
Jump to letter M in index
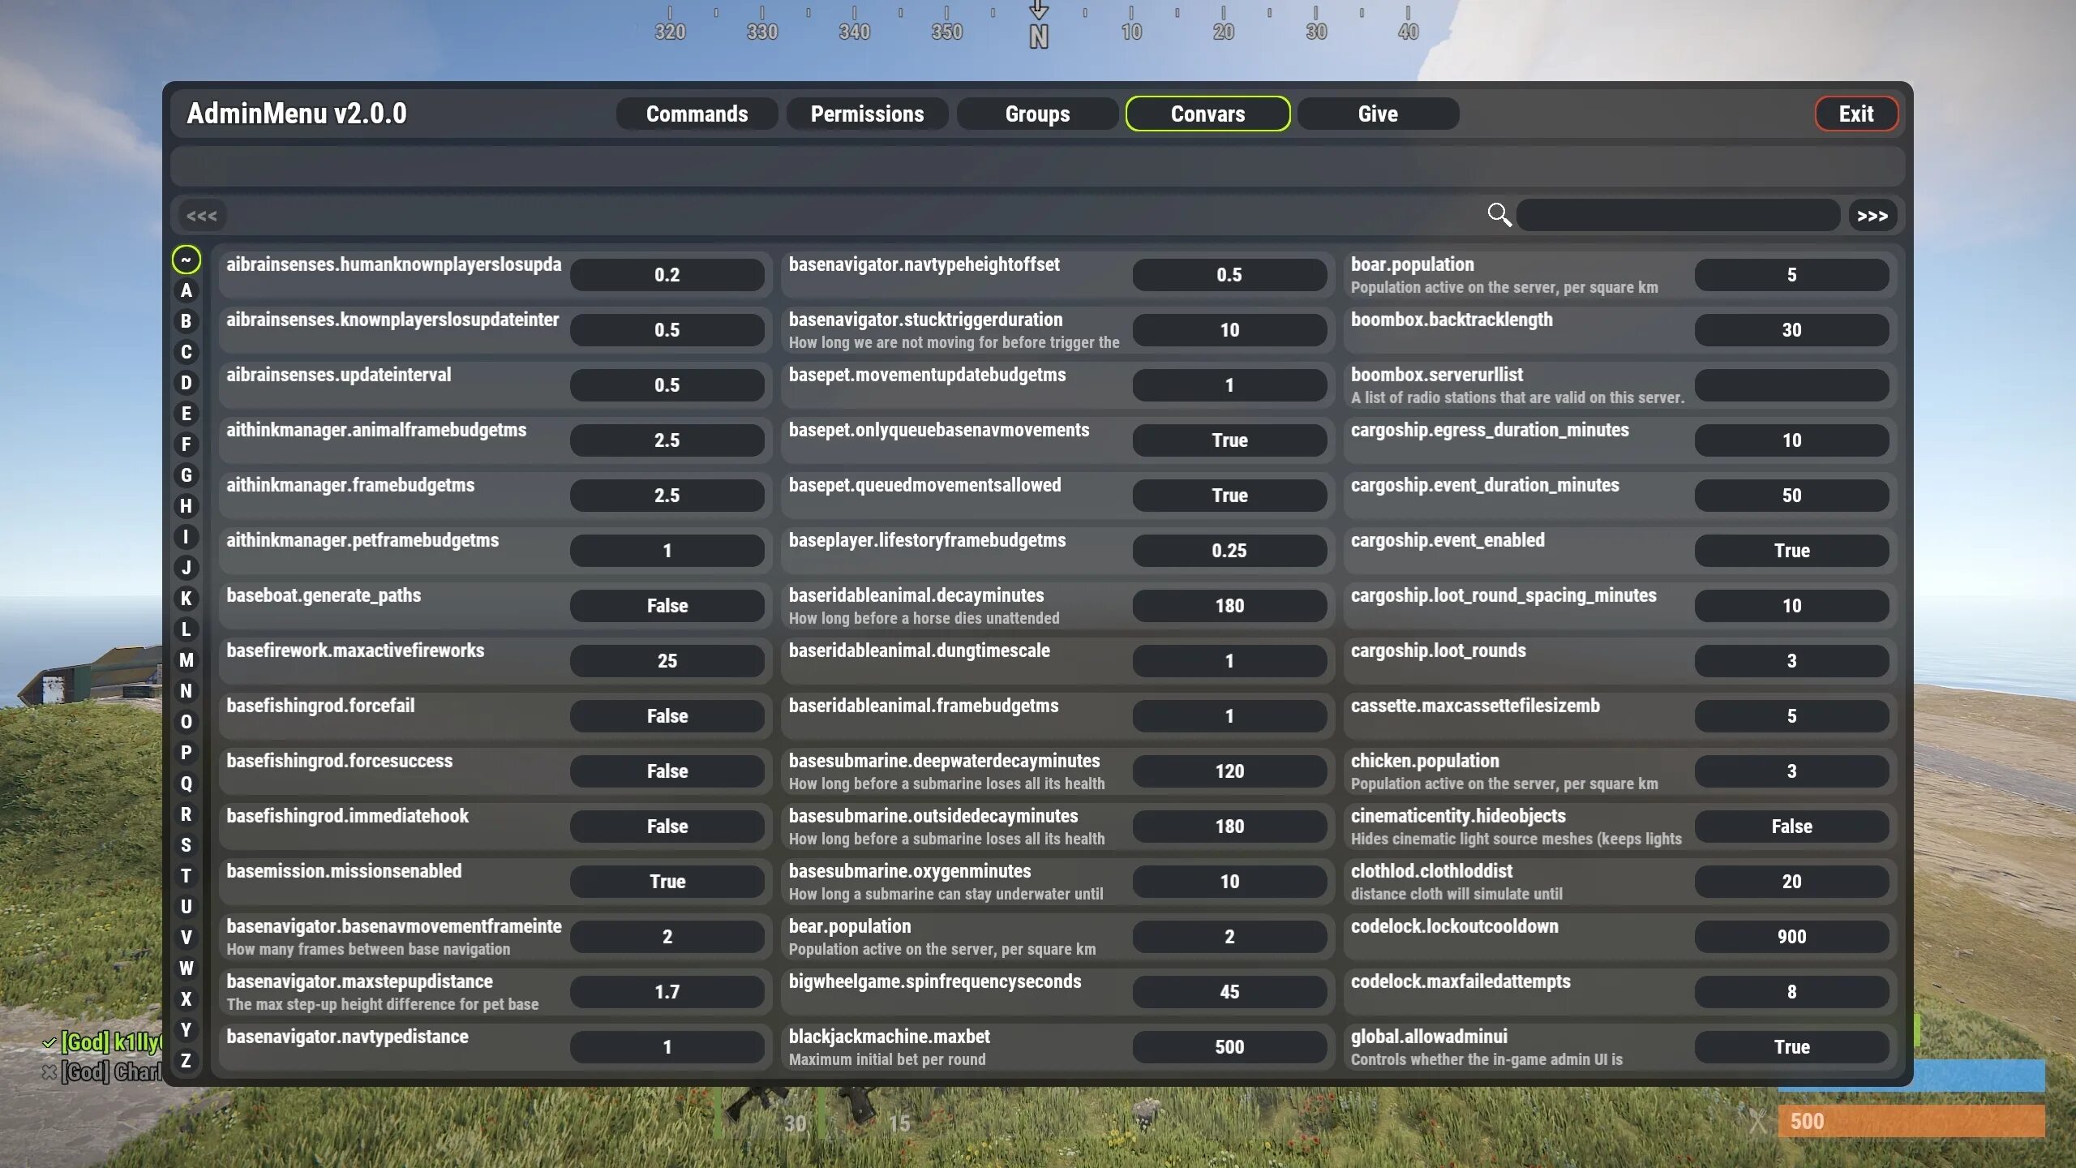coord(186,660)
